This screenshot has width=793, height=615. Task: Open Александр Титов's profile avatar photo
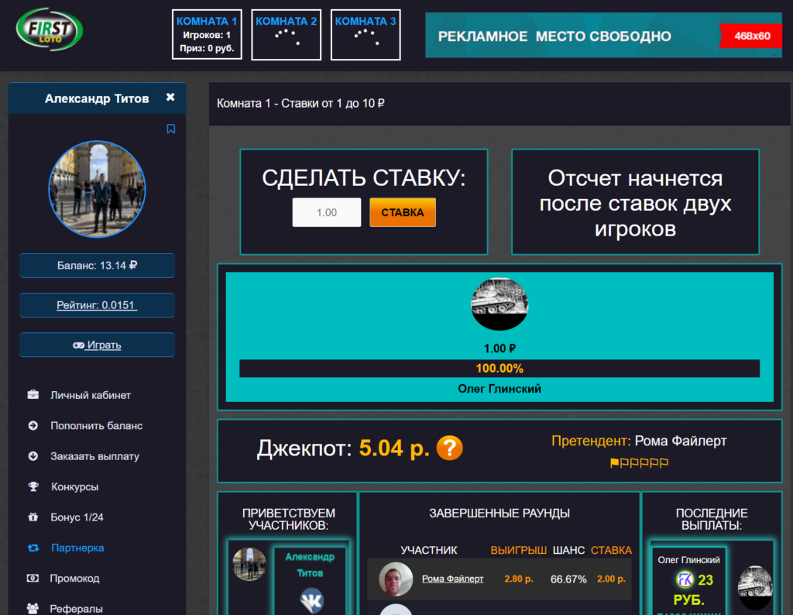(x=97, y=189)
